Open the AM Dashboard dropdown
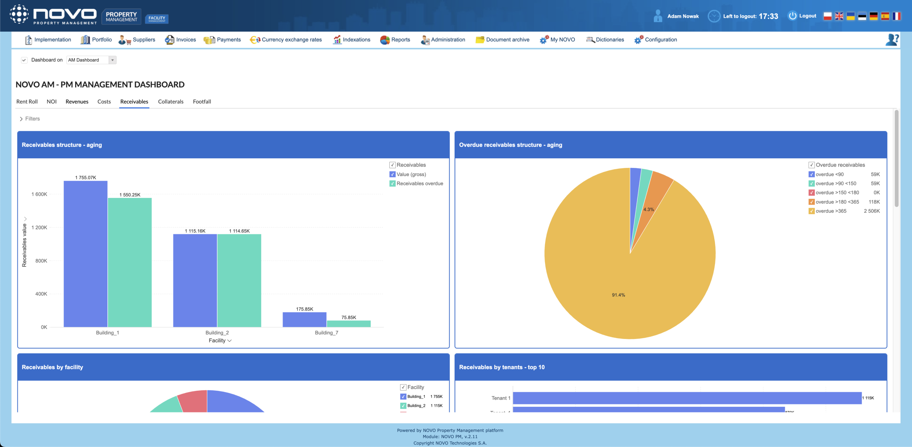 (x=112, y=60)
